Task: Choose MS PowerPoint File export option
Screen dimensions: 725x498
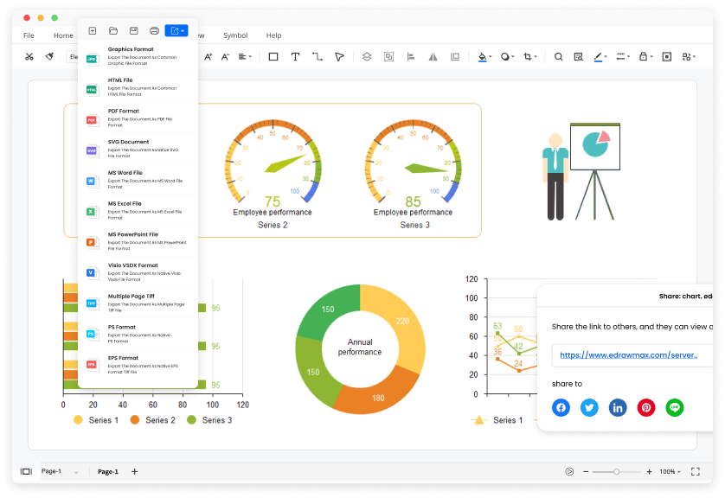Action: (138, 241)
